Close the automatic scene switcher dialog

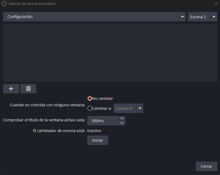pyautogui.click(x=216, y=3)
